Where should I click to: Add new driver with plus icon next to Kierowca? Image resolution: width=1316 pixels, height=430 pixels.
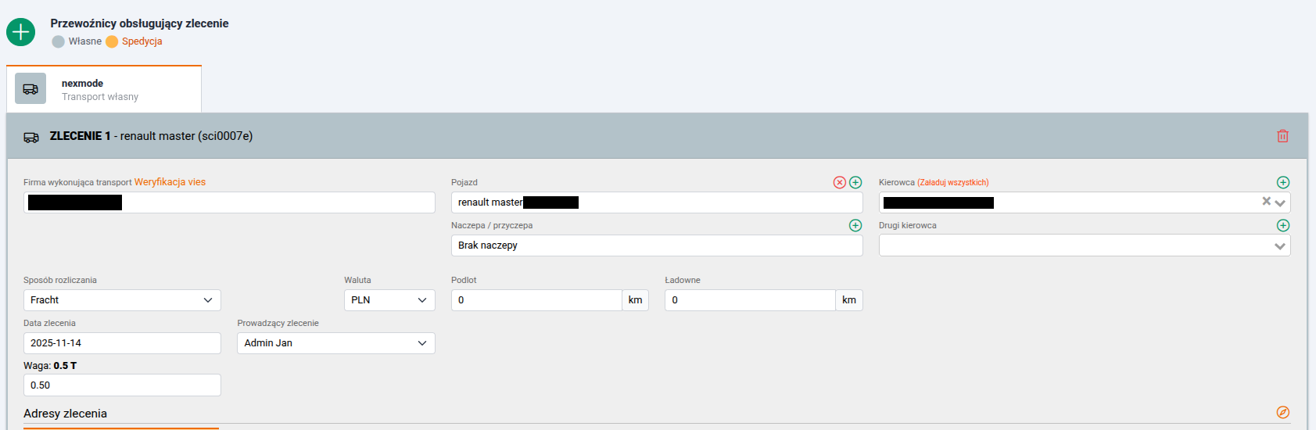[1282, 182]
